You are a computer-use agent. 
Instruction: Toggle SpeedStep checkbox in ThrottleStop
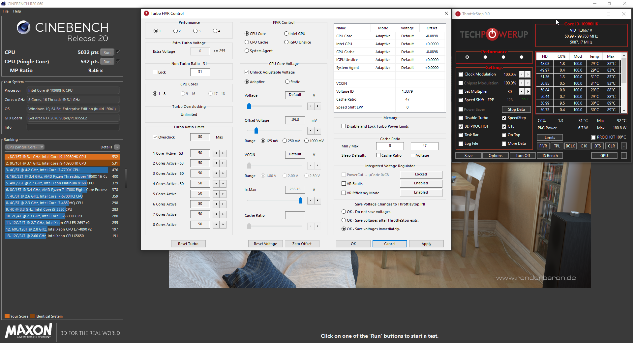504,118
